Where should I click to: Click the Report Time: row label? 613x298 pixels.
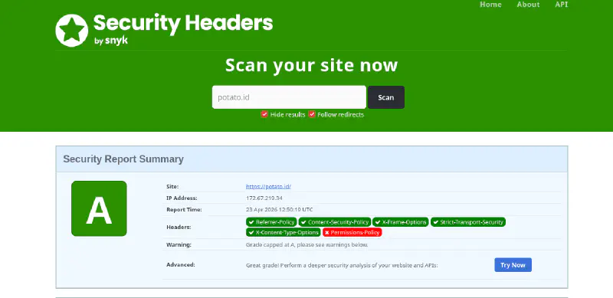184,210
